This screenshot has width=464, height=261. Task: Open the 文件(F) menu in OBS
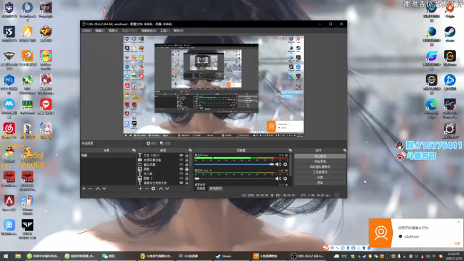pos(86,31)
